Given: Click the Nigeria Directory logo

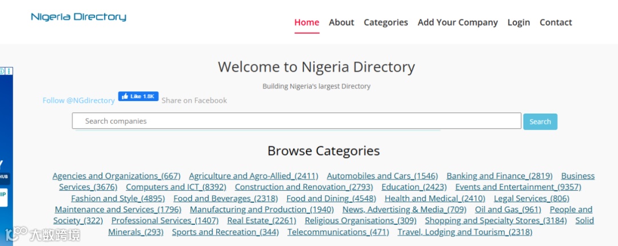Looking at the screenshot, I should pos(78,17).
